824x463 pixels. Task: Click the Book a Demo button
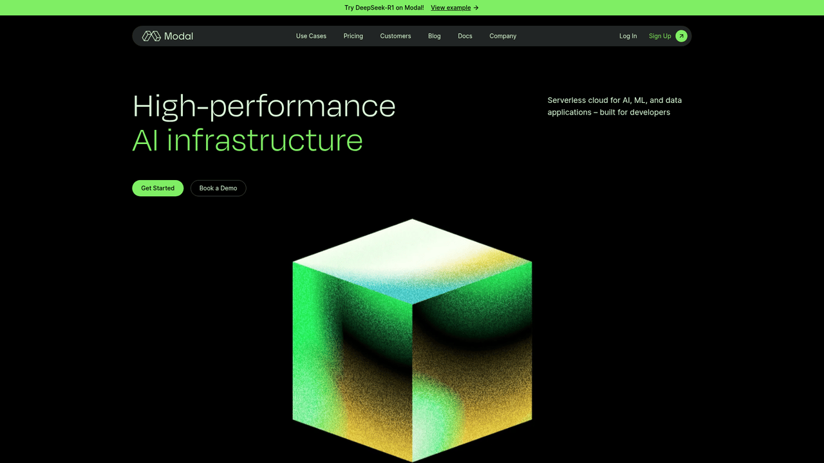pyautogui.click(x=218, y=188)
